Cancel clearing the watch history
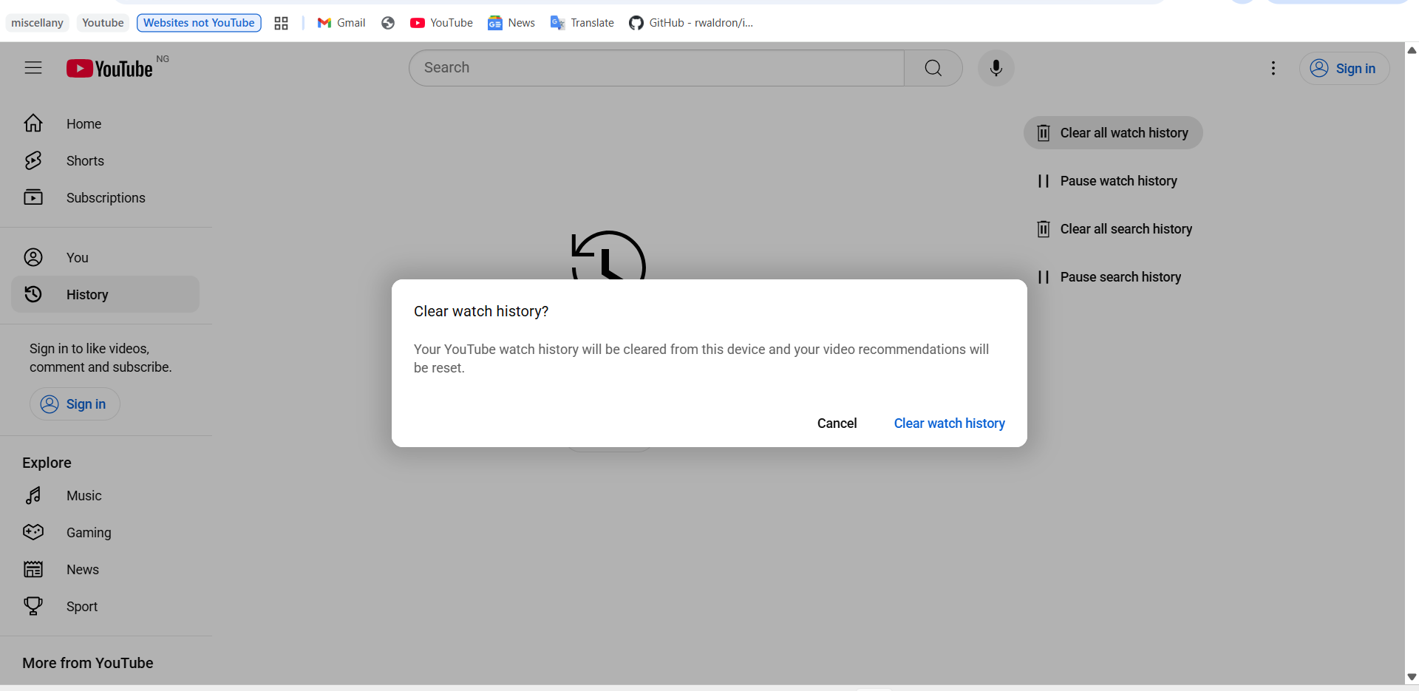Image resolution: width=1419 pixels, height=691 pixels. (x=837, y=423)
